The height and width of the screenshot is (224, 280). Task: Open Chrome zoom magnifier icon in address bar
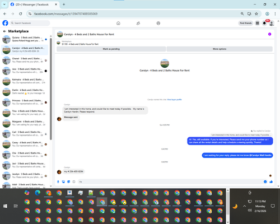[242, 14]
